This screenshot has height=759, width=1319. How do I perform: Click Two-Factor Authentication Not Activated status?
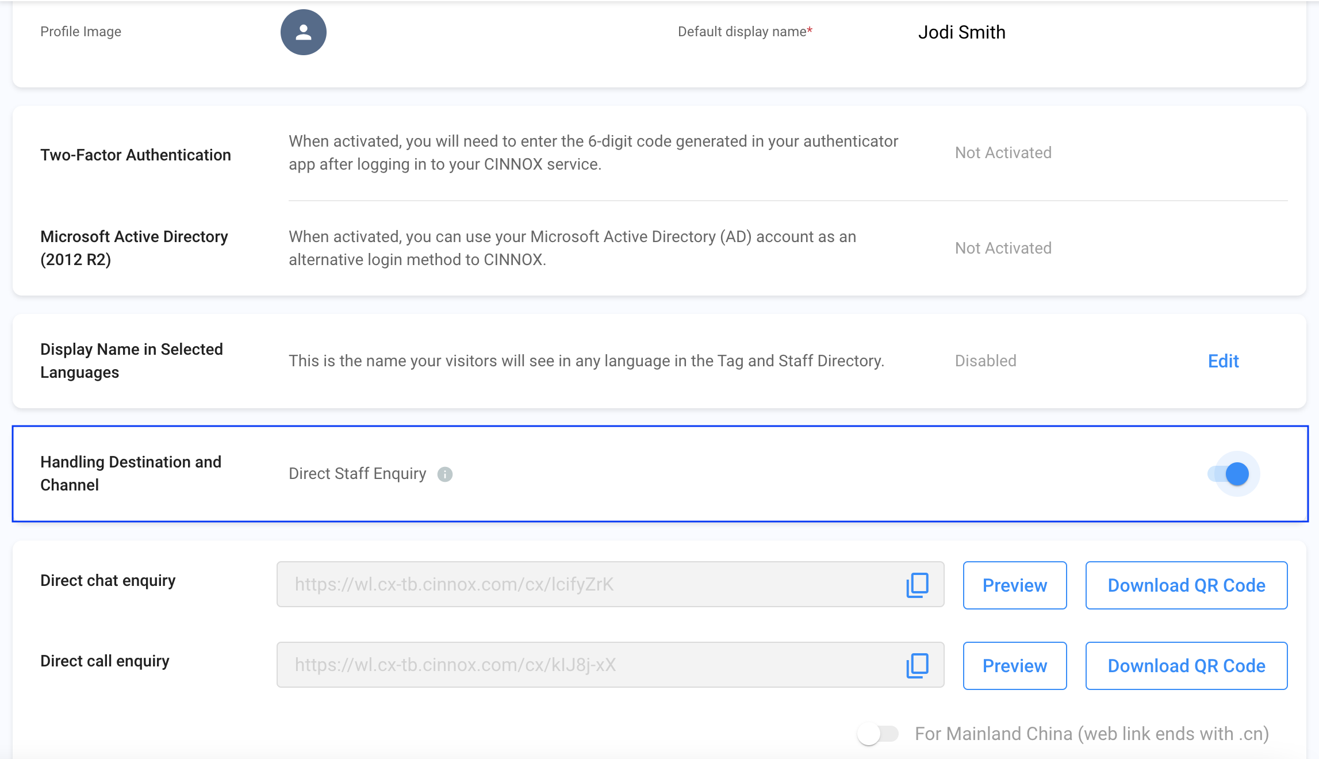[x=1003, y=153]
